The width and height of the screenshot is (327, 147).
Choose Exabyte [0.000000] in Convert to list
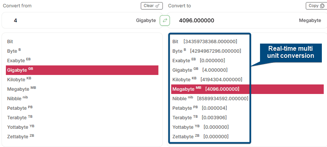(199, 61)
